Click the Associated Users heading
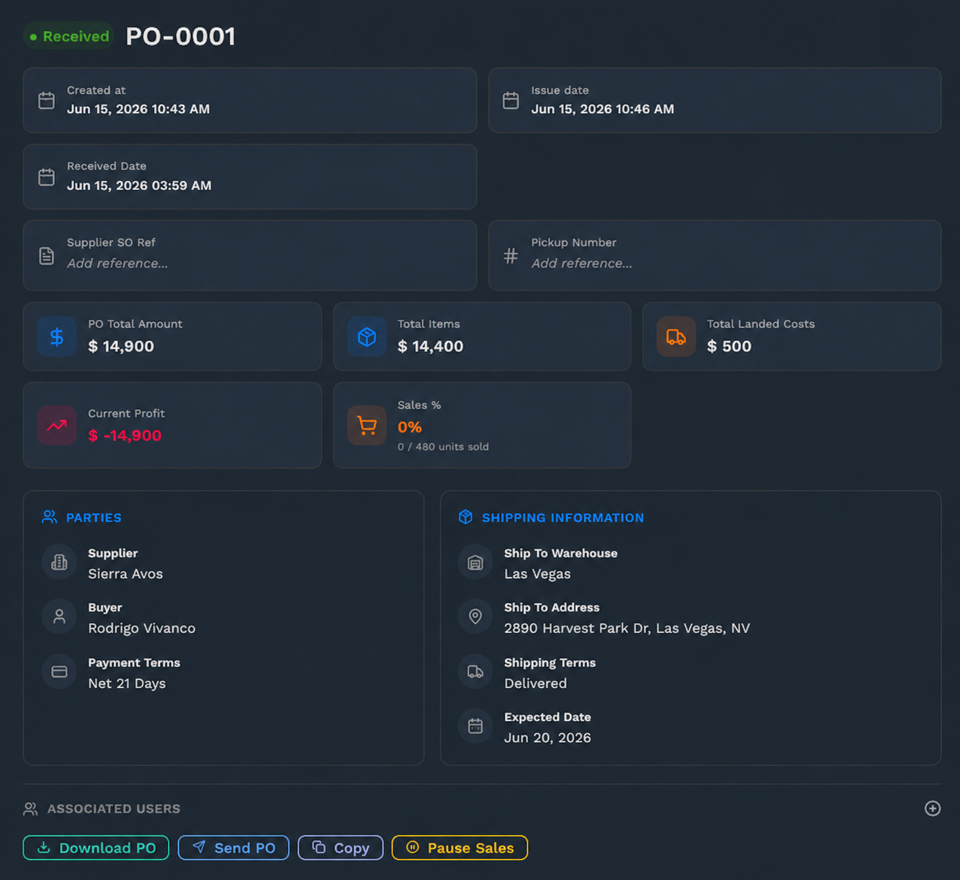 (x=114, y=809)
